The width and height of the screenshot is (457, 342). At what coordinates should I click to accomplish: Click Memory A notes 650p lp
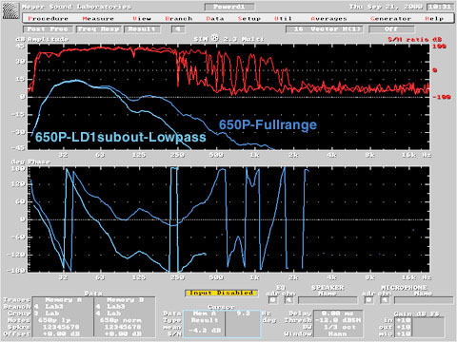(54, 320)
